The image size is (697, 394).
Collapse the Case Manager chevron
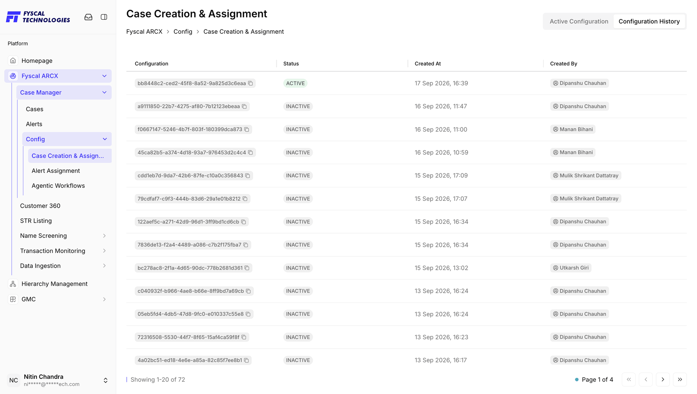point(105,93)
